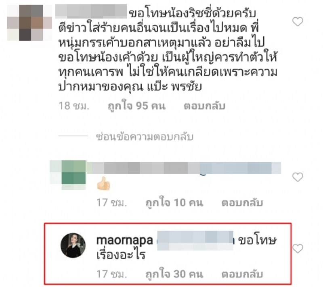Tap the heart beside the thumbs-up reply
323x287 pixels.
tap(298, 177)
